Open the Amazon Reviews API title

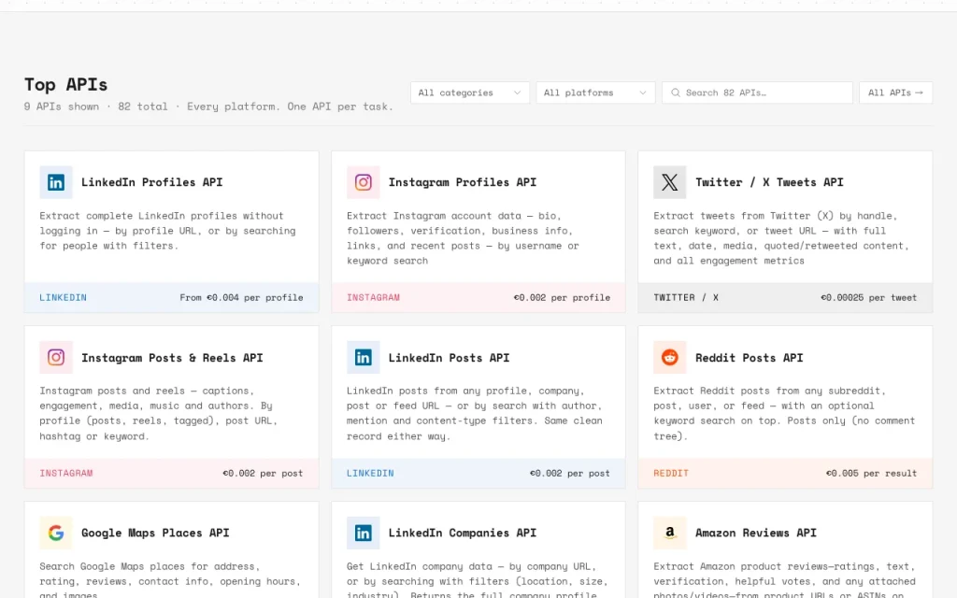(x=756, y=533)
